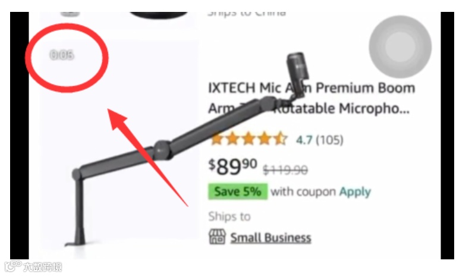Open the Small Business link

[270, 238]
